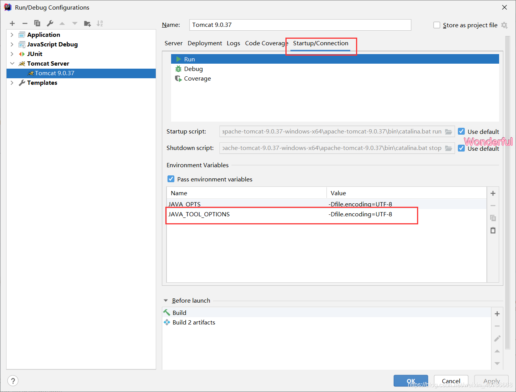The image size is (516, 392).
Task: Copy the selected configuration
Action: [x=37, y=23]
